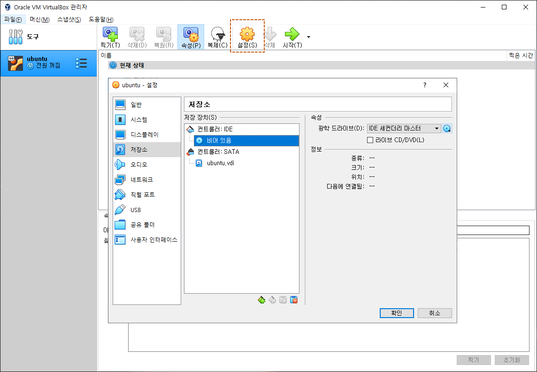Open the 머신(M) menu
Image resolution: width=537 pixels, height=372 pixels.
[x=39, y=20]
